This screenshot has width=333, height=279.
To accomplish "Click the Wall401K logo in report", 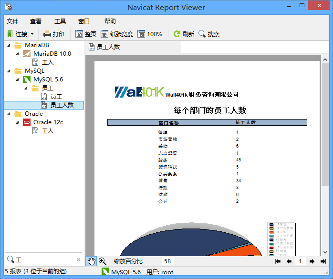I will tap(139, 92).
